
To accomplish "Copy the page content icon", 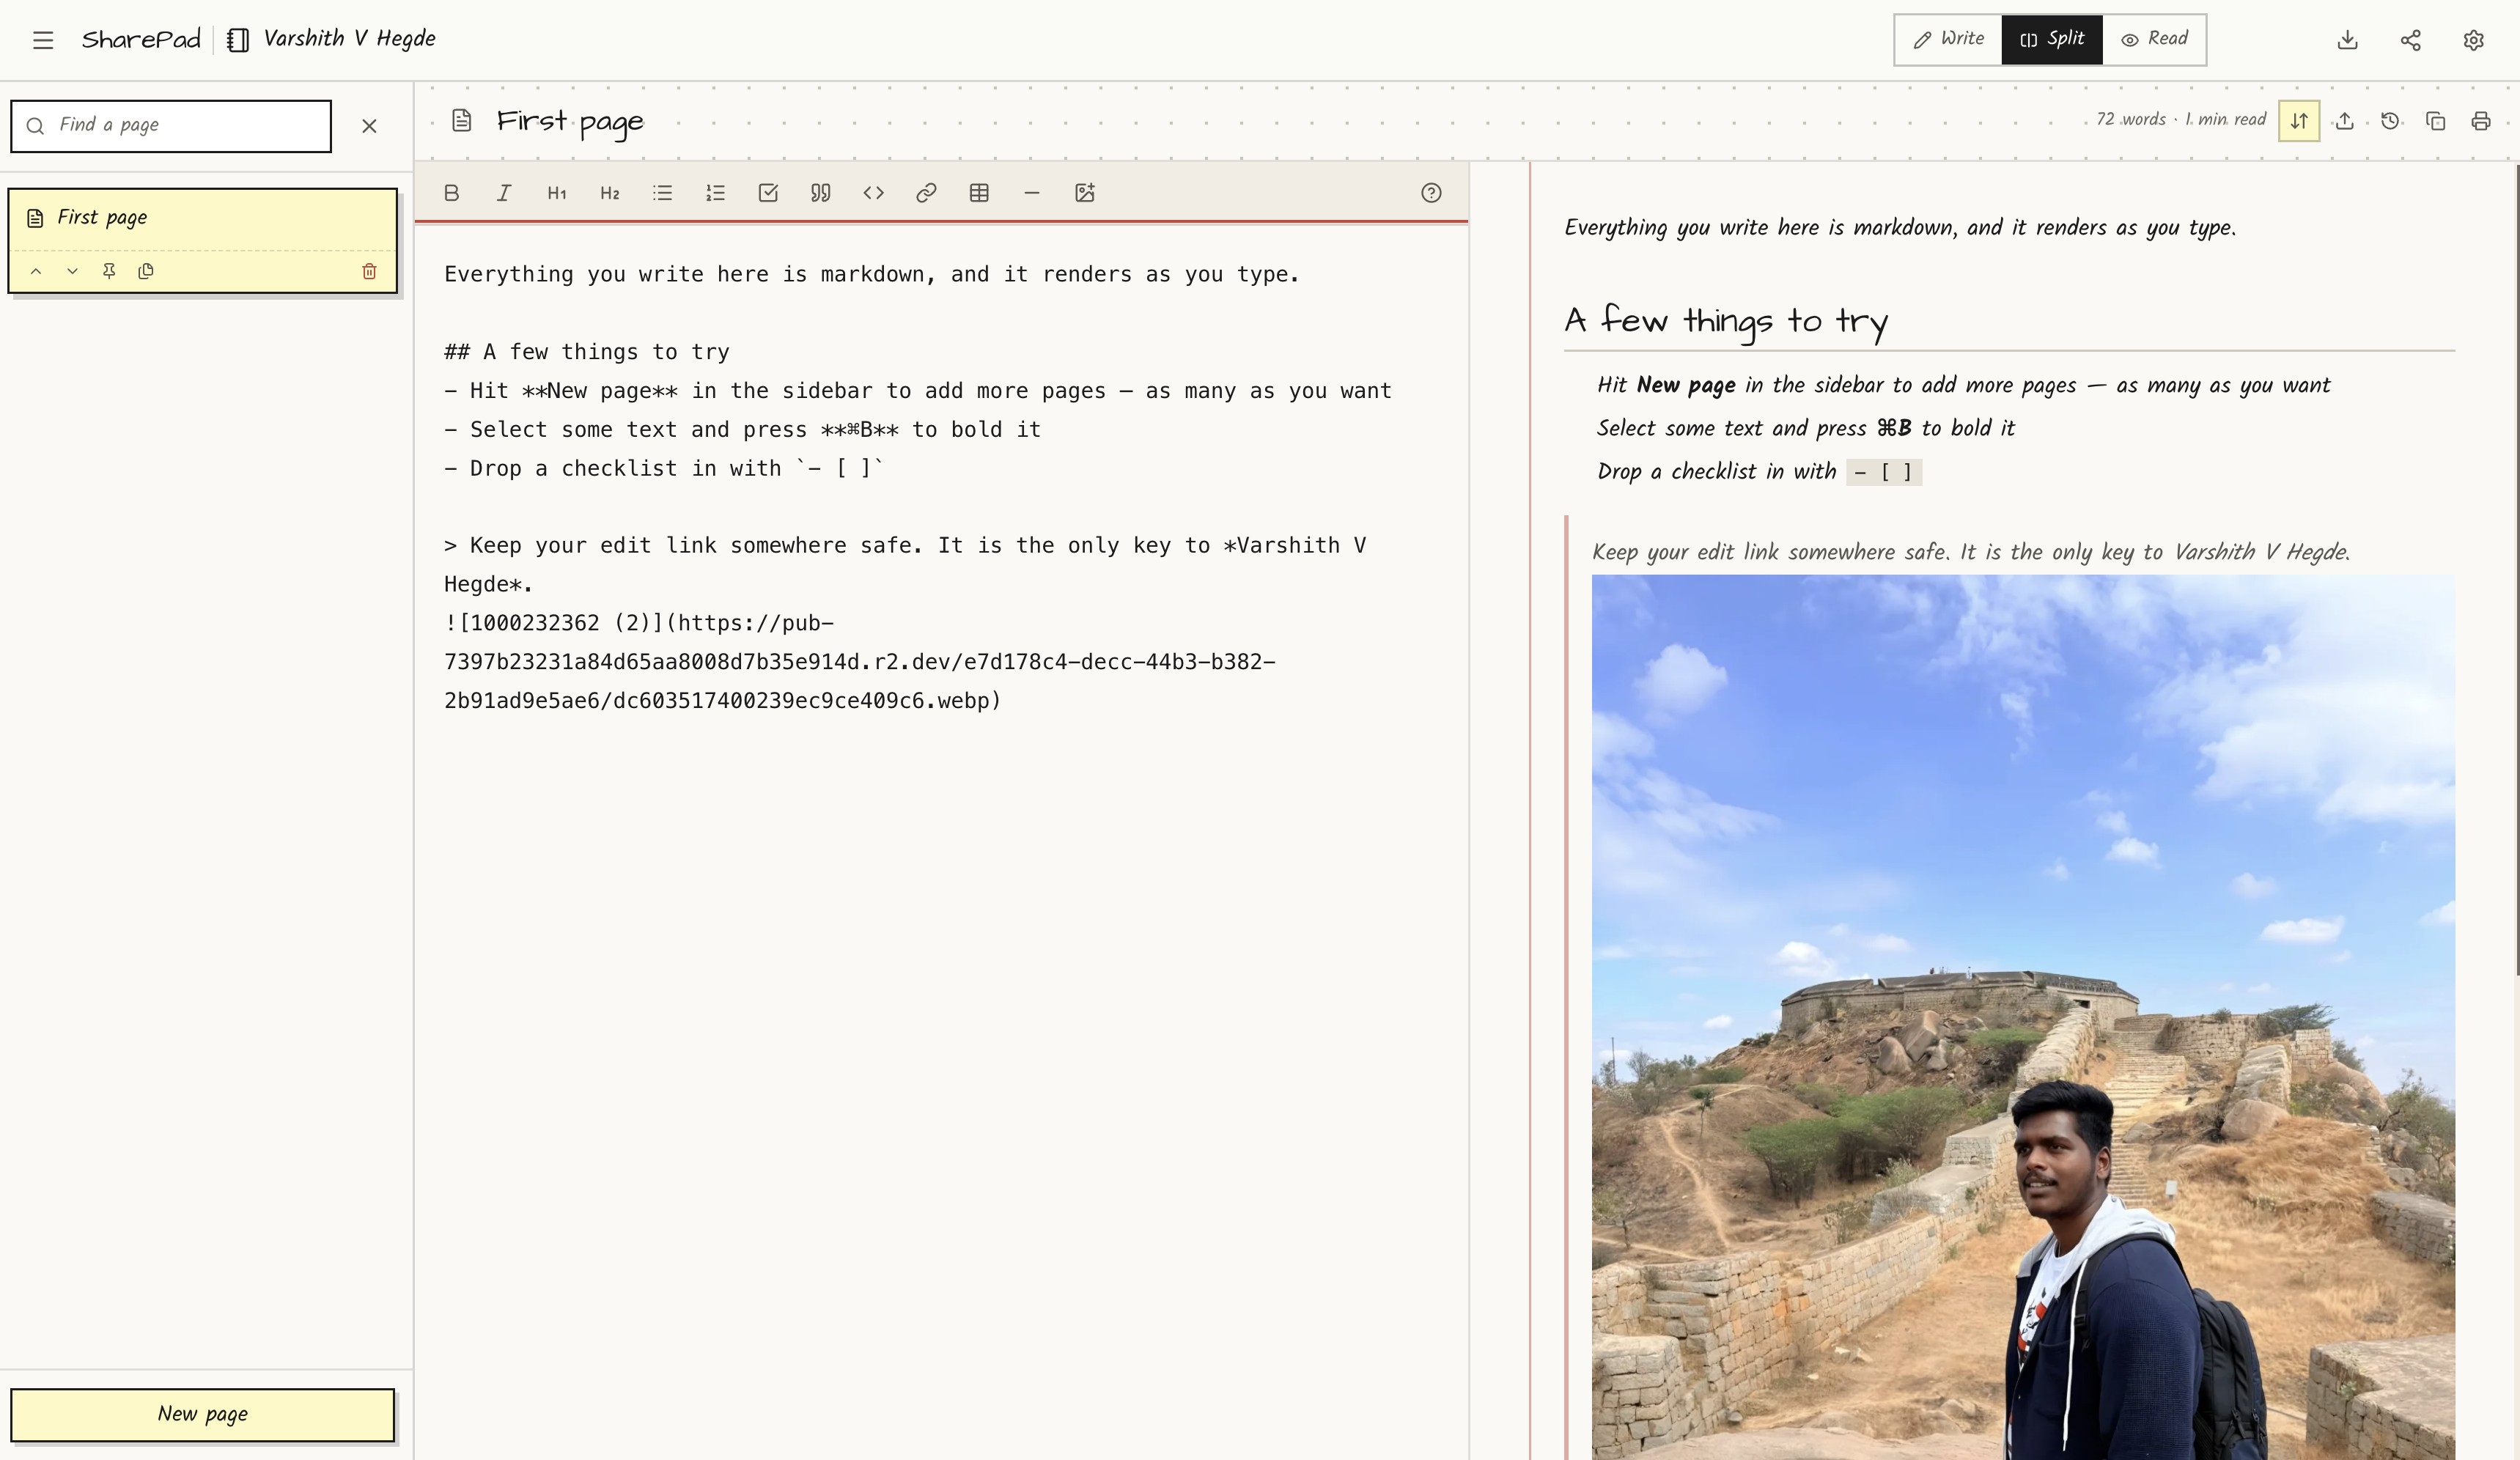I will click(x=2436, y=121).
